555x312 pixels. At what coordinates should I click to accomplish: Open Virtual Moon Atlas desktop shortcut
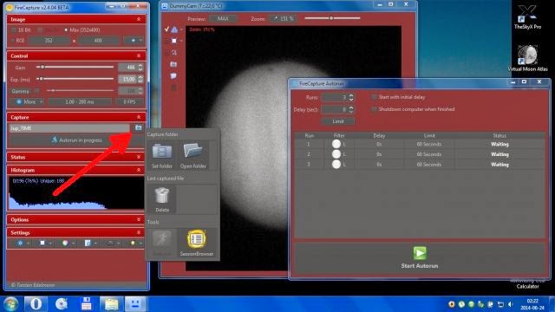pos(527,58)
